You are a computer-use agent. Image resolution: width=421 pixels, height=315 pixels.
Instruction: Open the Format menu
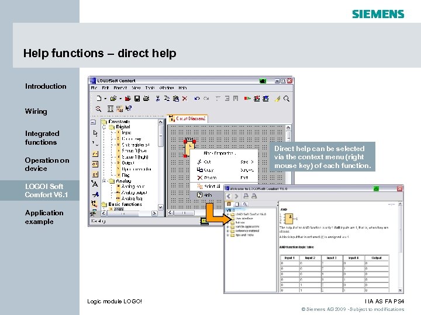pos(120,87)
